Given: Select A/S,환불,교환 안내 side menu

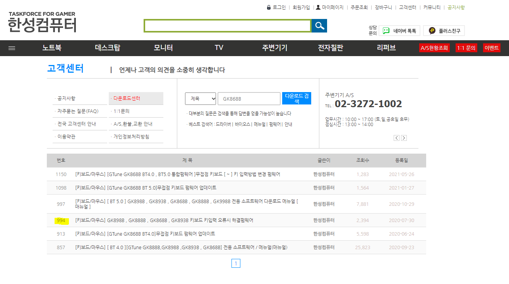Looking at the screenshot, I should click(x=136, y=124).
